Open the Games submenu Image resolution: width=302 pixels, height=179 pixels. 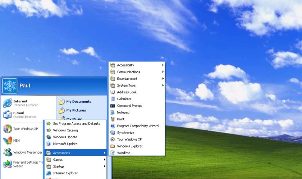(58, 160)
